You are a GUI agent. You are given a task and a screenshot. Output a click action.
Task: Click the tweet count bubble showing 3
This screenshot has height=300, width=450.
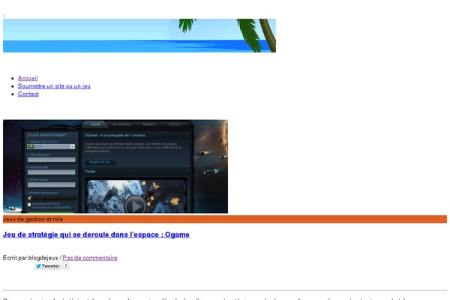(66, 266)
